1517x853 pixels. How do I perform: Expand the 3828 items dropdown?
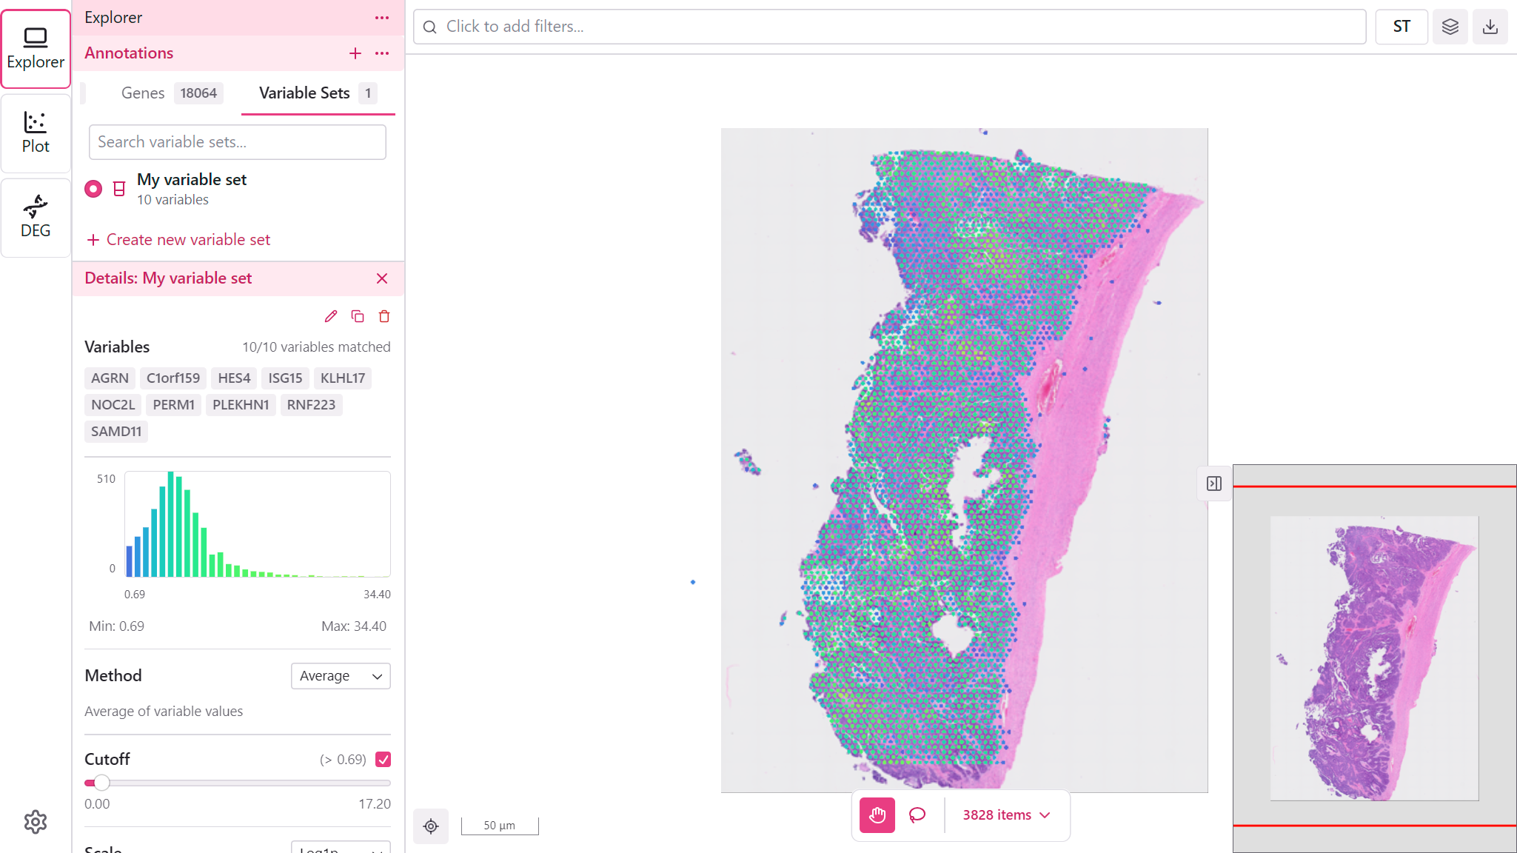1007,815
